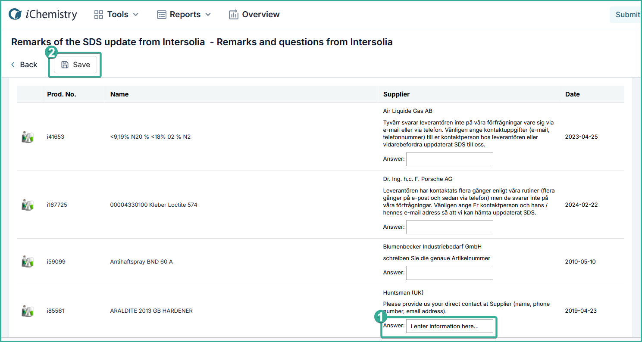The width and height of the screenshot is (642, 342).
Task: Save the remarks with the Save button
Action: pyautogui.click(x=75, y=65)
